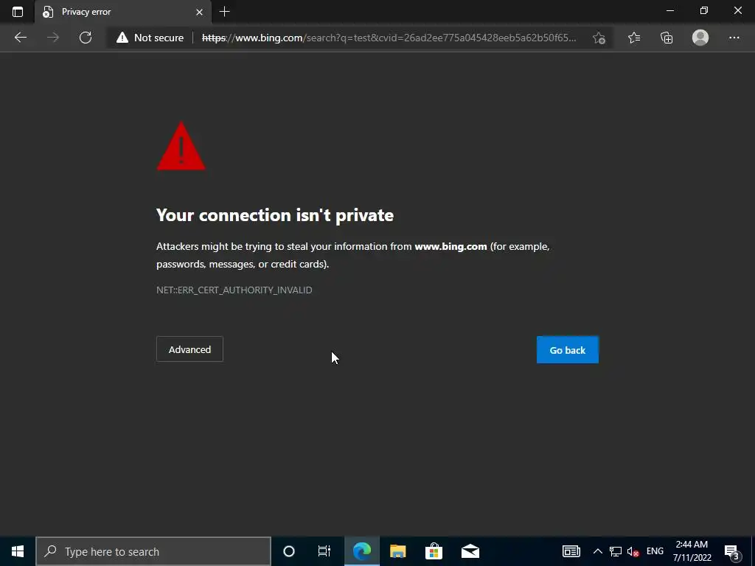Viewport: 755px width, 566px height.
Task: Click the browser forward arrow
Action: click(x=53, y=38)
